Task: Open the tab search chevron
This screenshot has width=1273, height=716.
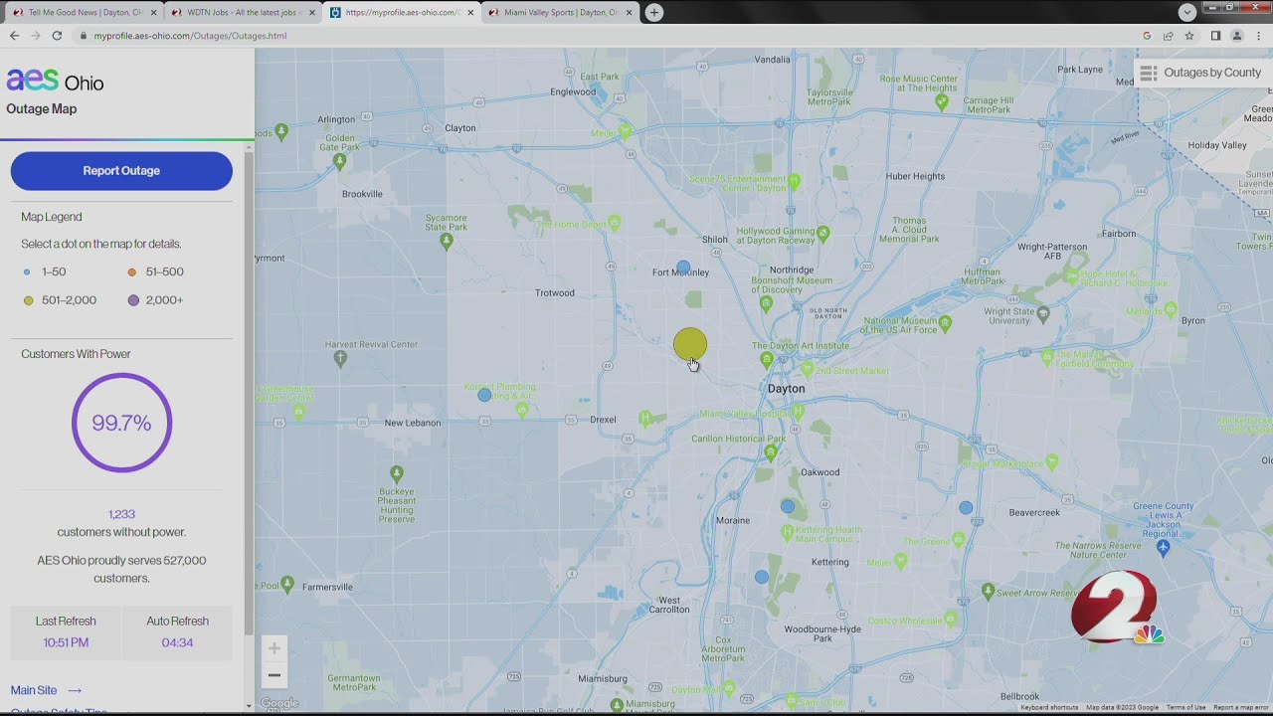Action: [1187, 12]
